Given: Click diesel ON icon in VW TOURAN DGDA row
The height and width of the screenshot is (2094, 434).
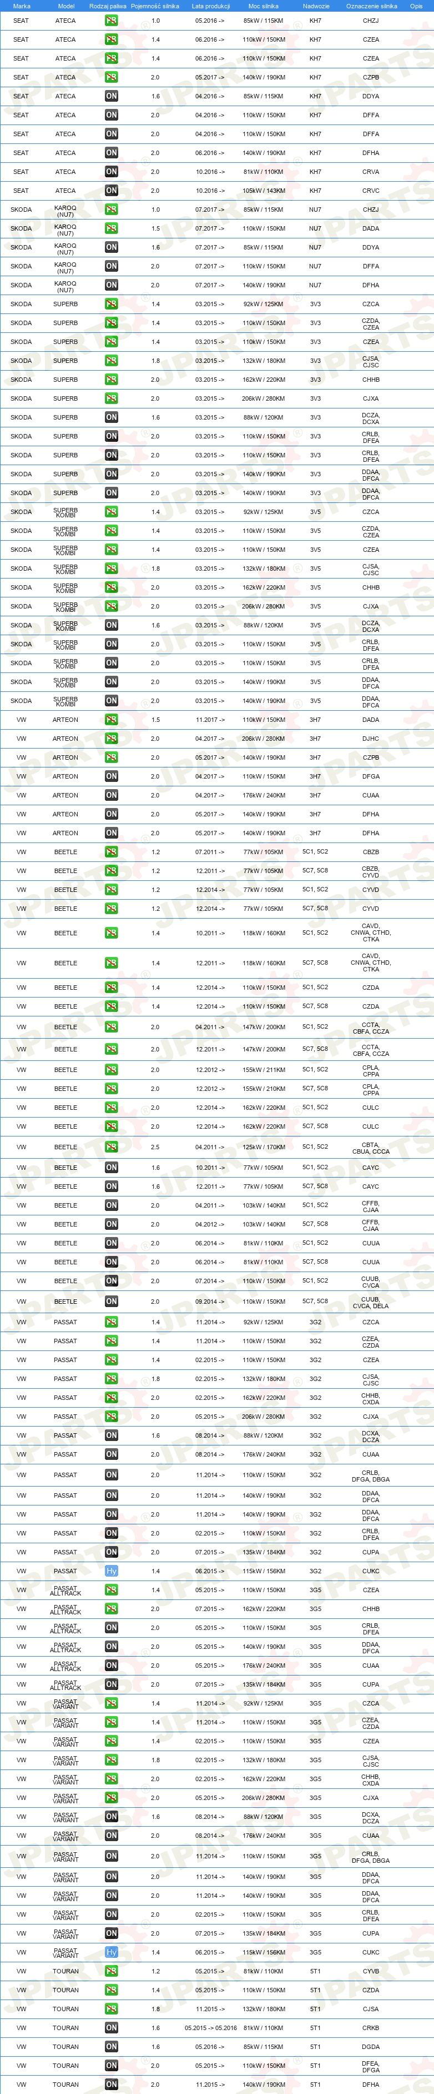Looking at the screenshot, I should tap(111, 2047).
